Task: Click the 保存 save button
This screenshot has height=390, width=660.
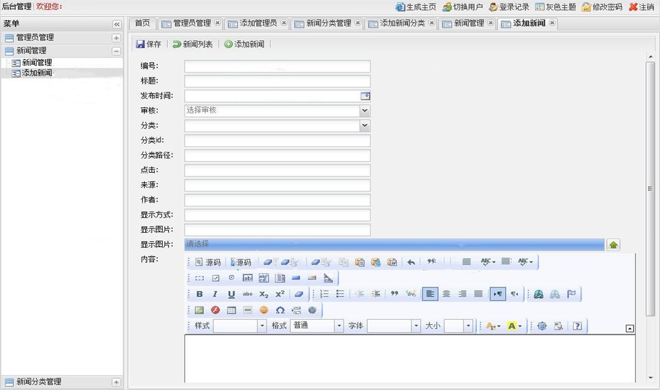Action: click(x=149, y=44)
